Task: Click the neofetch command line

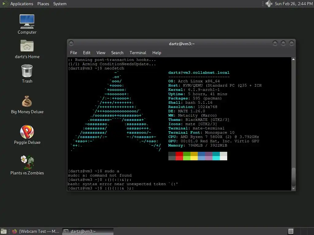Action: point(96,68)
